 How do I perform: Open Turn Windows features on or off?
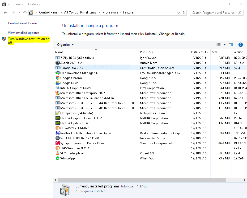28,41
